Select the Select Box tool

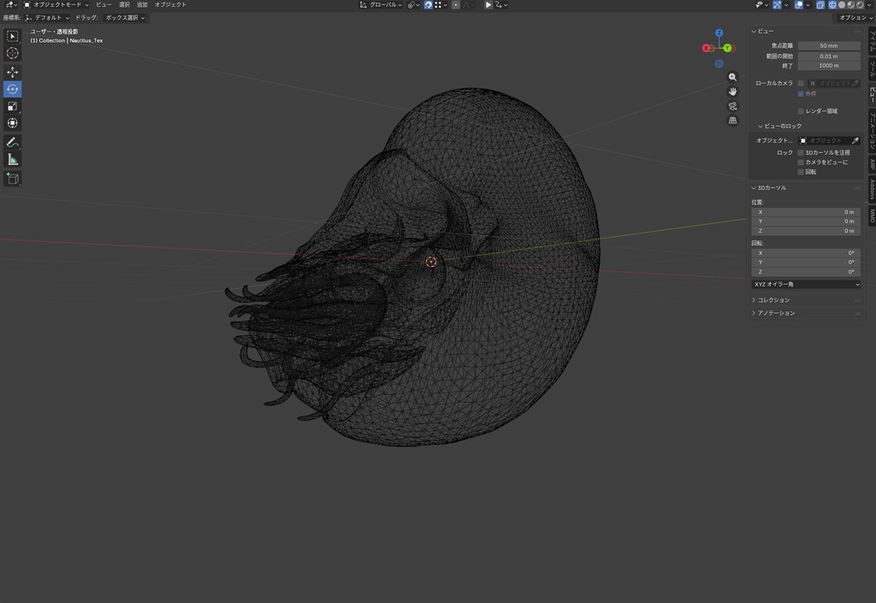tap(12, 36)
